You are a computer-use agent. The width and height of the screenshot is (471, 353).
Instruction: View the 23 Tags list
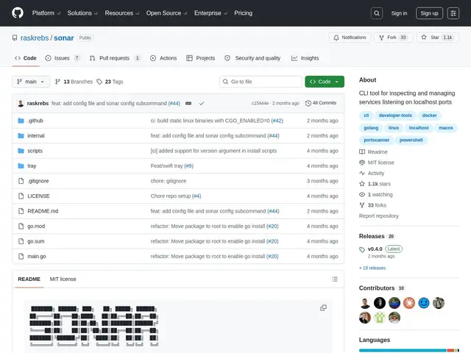(110, 82)
